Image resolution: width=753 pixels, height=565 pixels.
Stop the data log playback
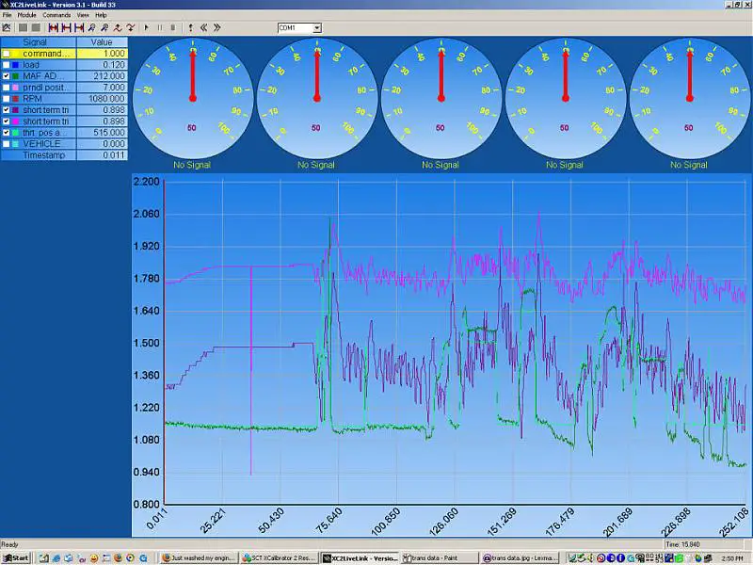[173, 28]
